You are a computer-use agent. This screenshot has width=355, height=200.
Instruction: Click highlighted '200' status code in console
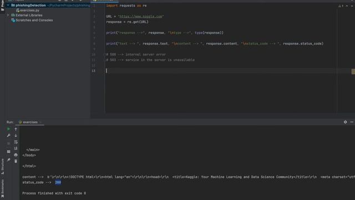pyautogui.click(x=58, y=182)
